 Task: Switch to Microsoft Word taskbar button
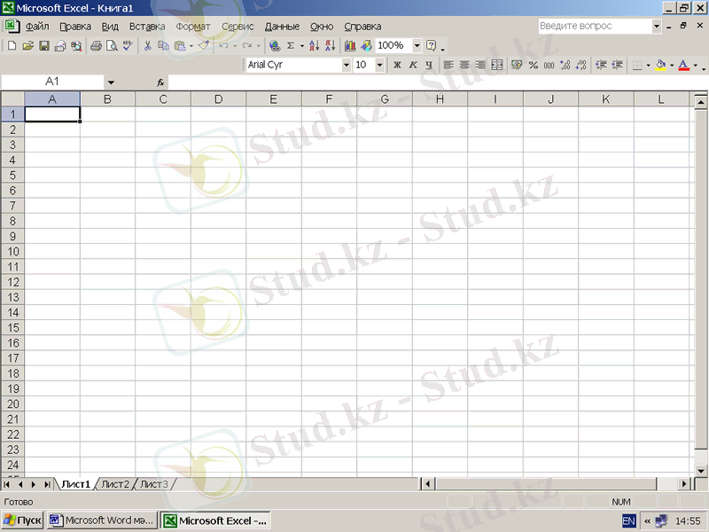[102, 520]
